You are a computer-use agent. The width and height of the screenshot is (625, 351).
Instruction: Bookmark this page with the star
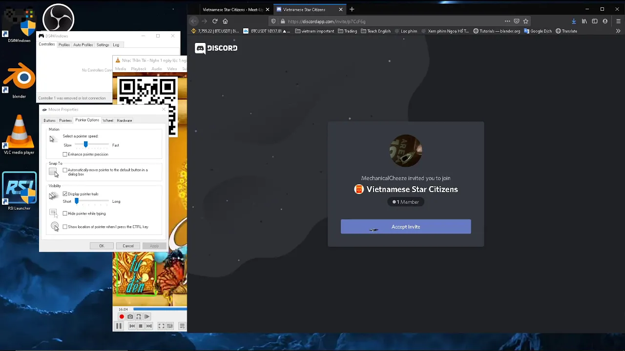point(526,21)
